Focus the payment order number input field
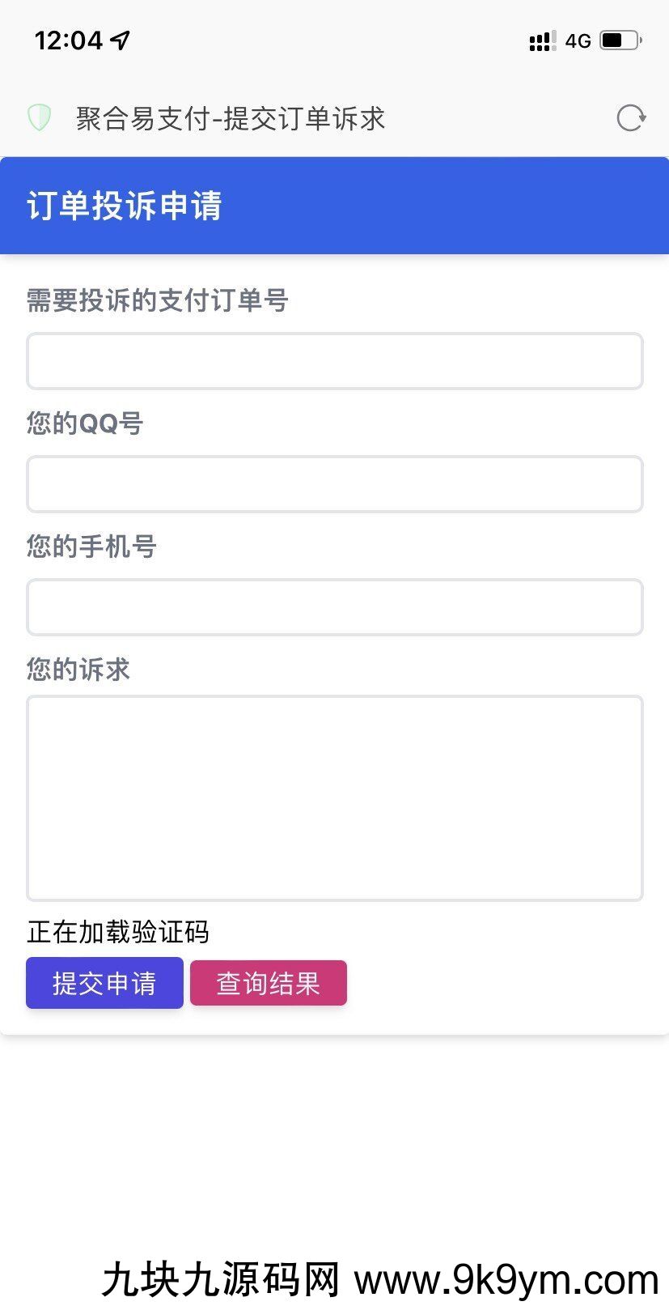Viewport: 669px width, 1310px height. [334, 361]
